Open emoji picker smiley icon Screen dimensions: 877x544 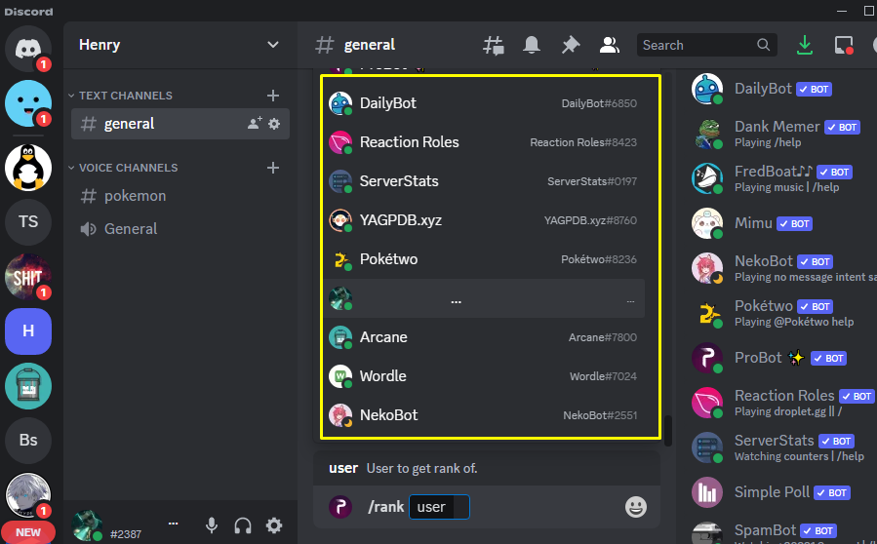[x=636, y=507]
